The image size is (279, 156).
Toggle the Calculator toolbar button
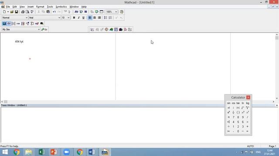click(x=4, y=23)
